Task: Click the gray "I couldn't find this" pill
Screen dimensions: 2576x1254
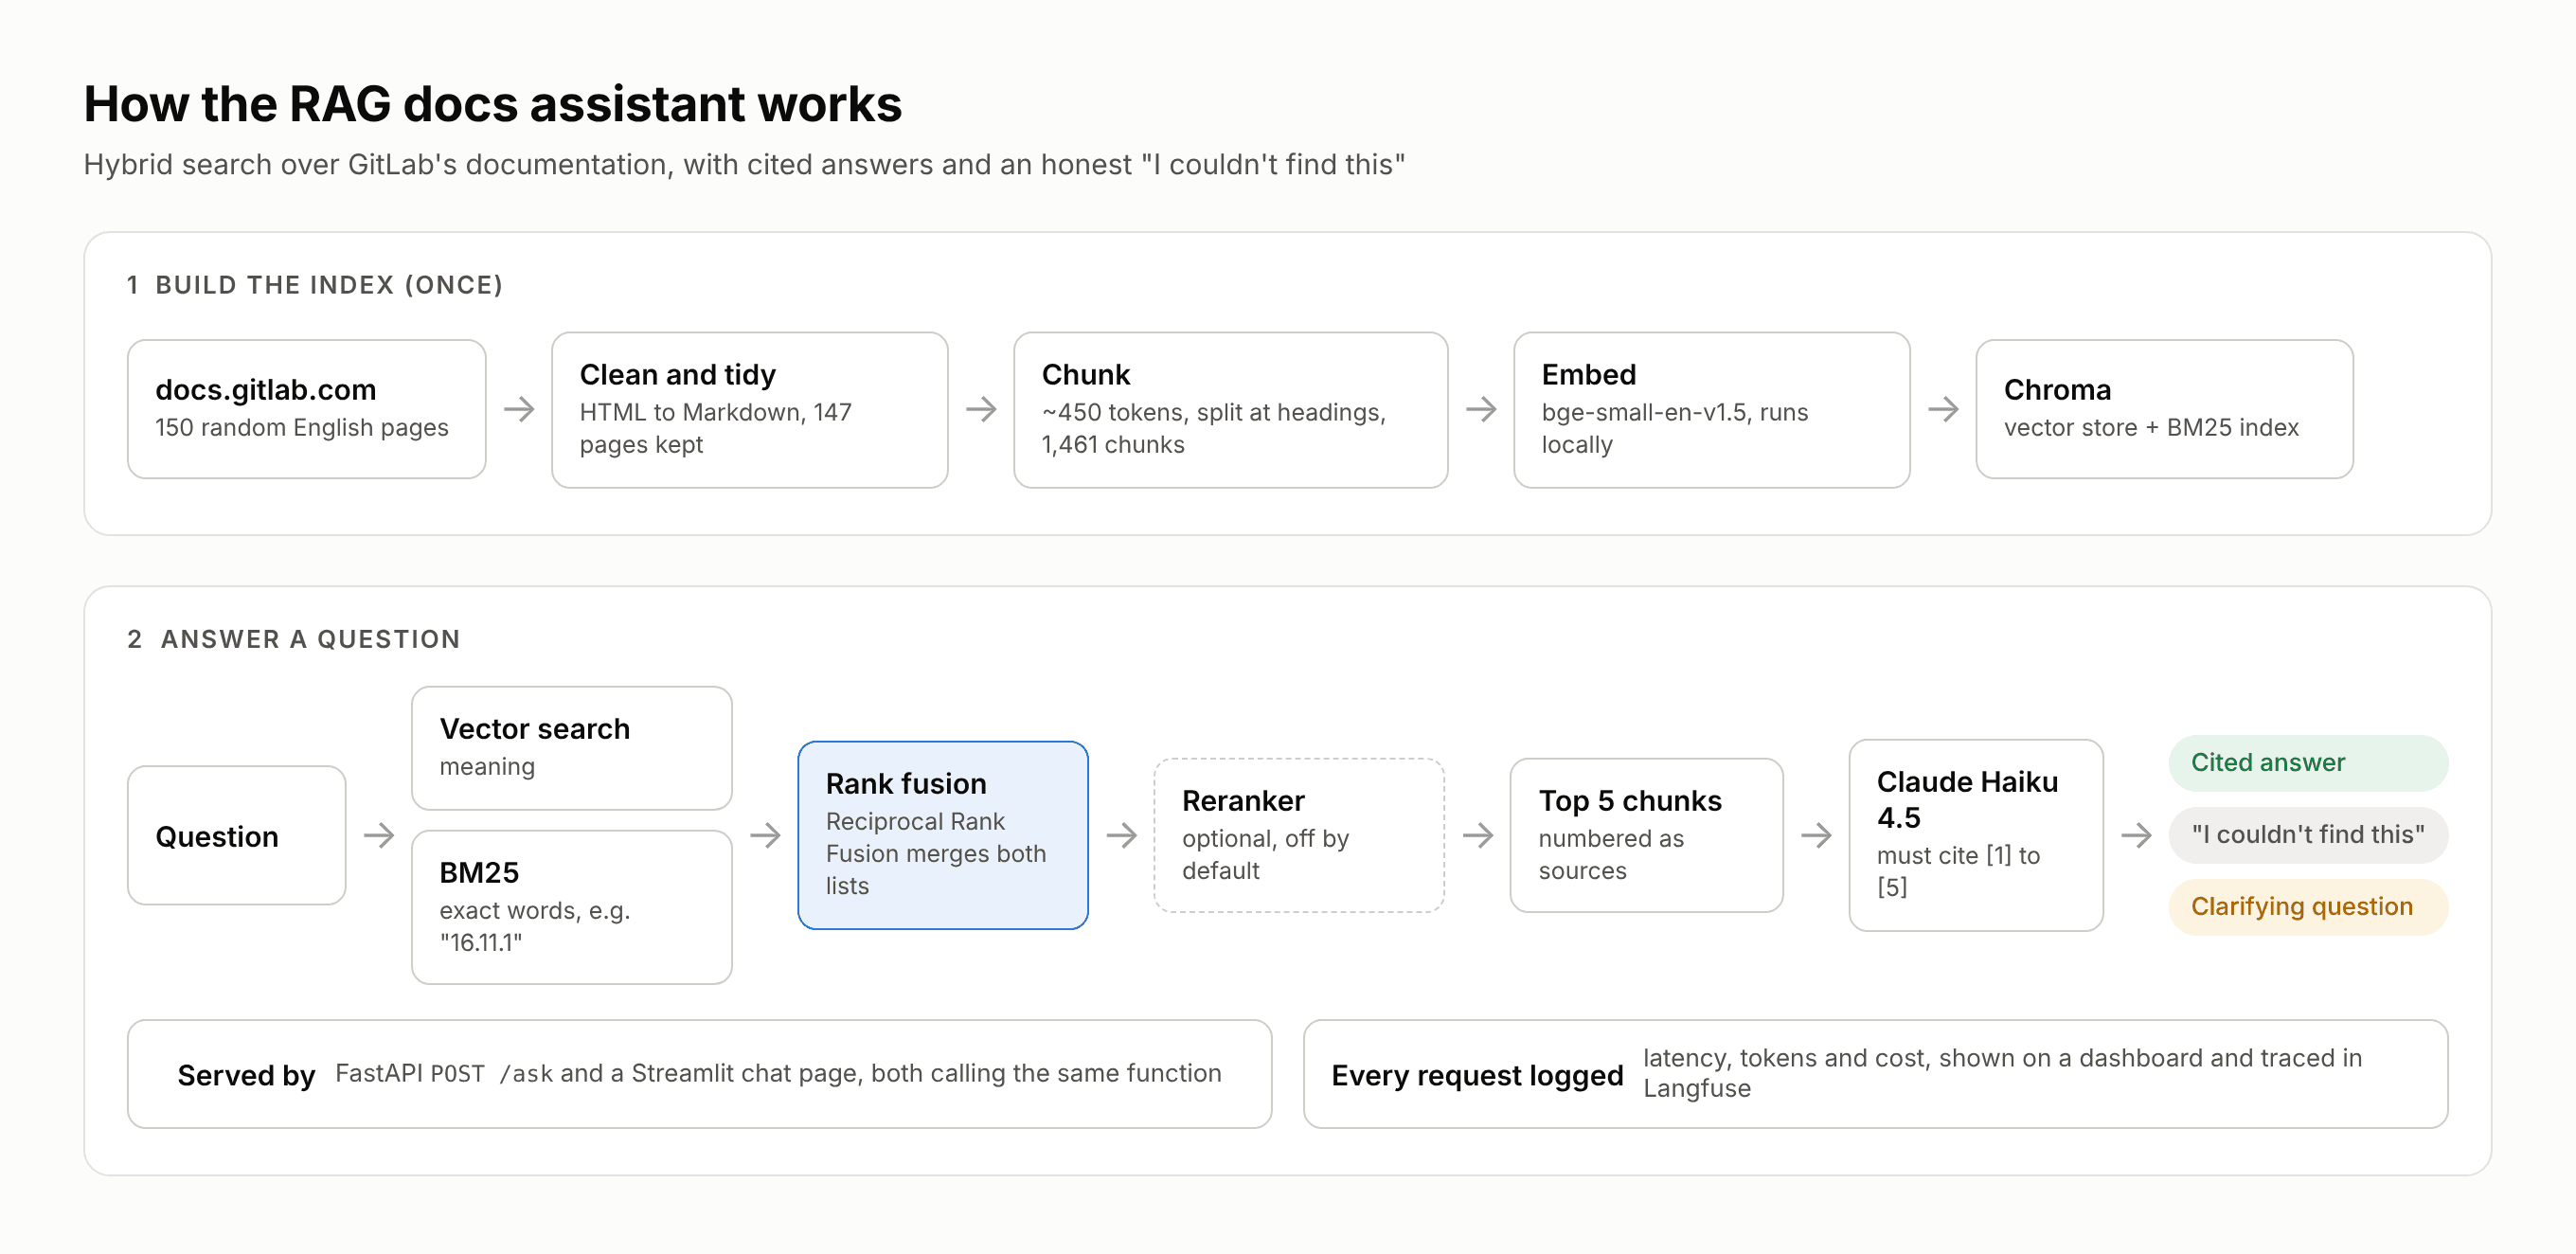Action: click(x=2307, y=835)
